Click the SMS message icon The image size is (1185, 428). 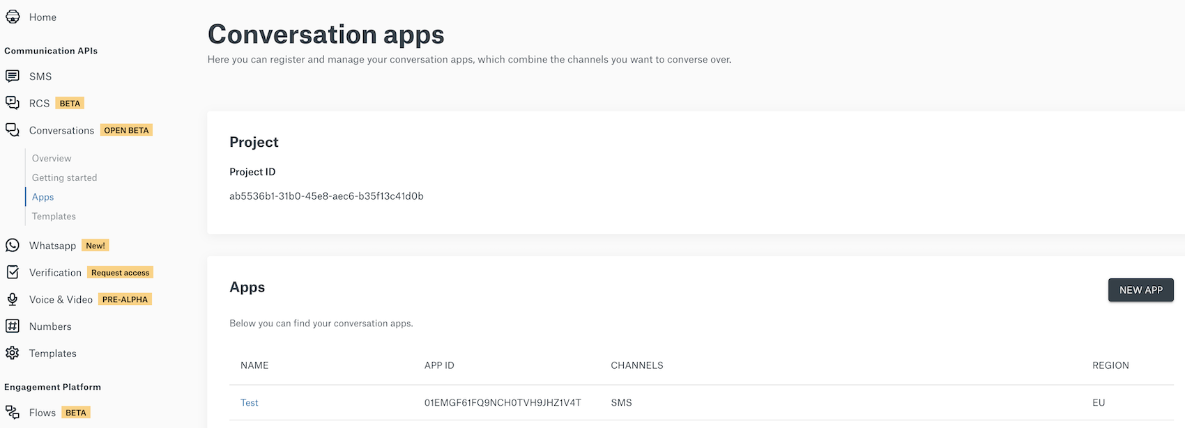(x=13, y=76)
